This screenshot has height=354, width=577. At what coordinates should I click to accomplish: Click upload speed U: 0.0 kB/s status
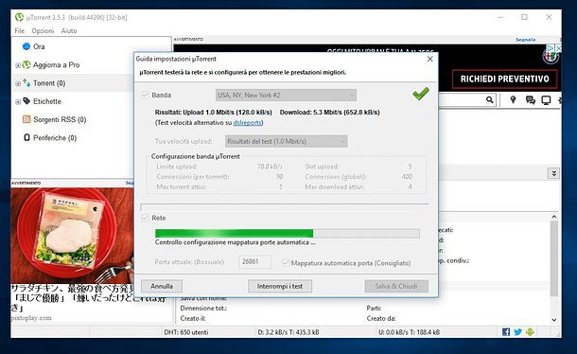coord(409,332)
